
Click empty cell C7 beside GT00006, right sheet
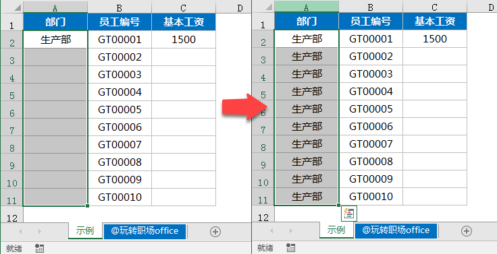(x=435, y=127)
